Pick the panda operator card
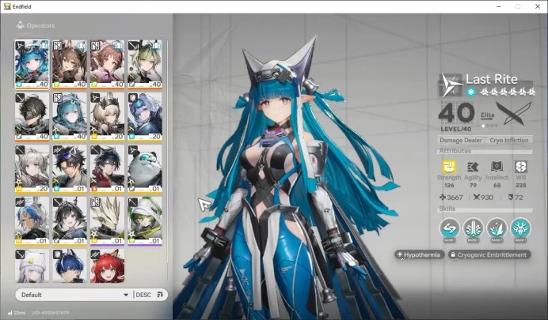Viewport: 548px width, 320px height. point(145,169)
